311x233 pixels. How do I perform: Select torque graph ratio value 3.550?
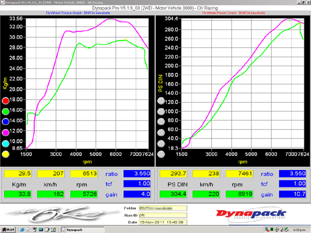[x=137, y=173]
